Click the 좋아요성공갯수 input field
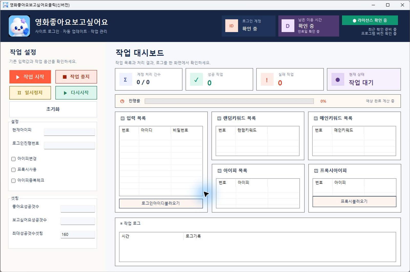 (78, 209)
